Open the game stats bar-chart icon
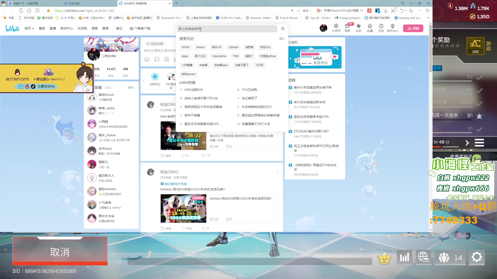 click(404, 257)
